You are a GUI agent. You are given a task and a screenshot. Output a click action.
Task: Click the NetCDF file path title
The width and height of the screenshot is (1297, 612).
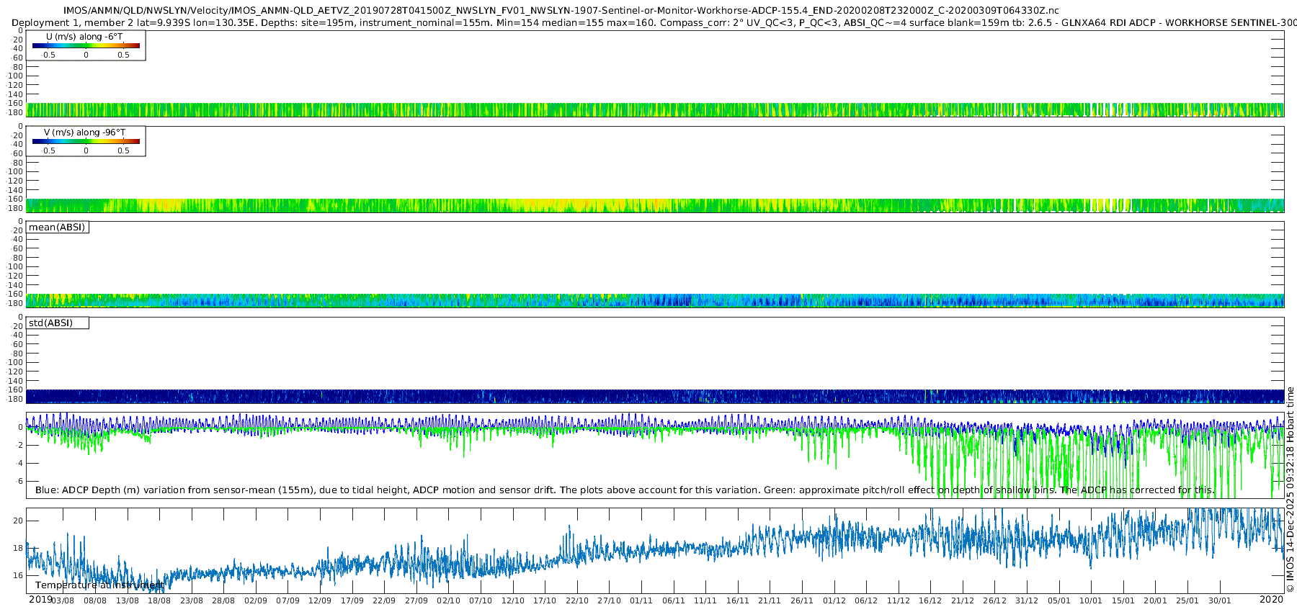(x=561, y=11)
